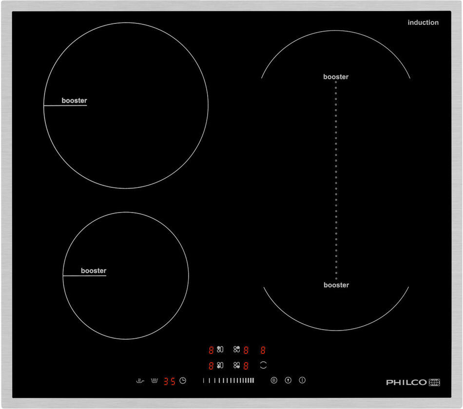Activate the Boost 'B' button

click(x=273, y=380)
